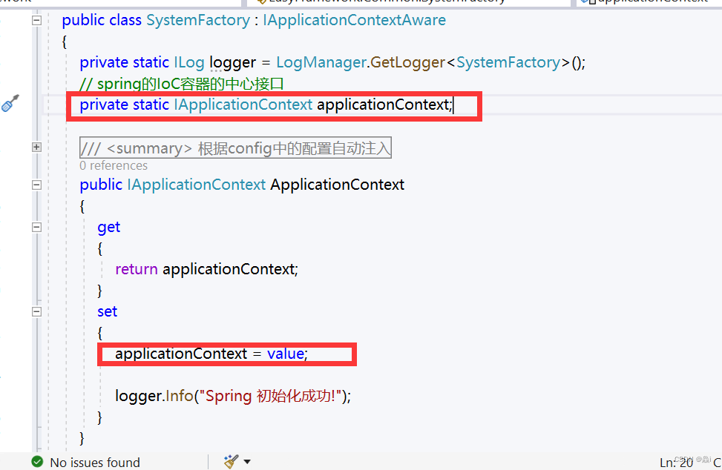Run code cleanup with the broom icon
This screenshot has width=722, height=470.
(232, 462)
